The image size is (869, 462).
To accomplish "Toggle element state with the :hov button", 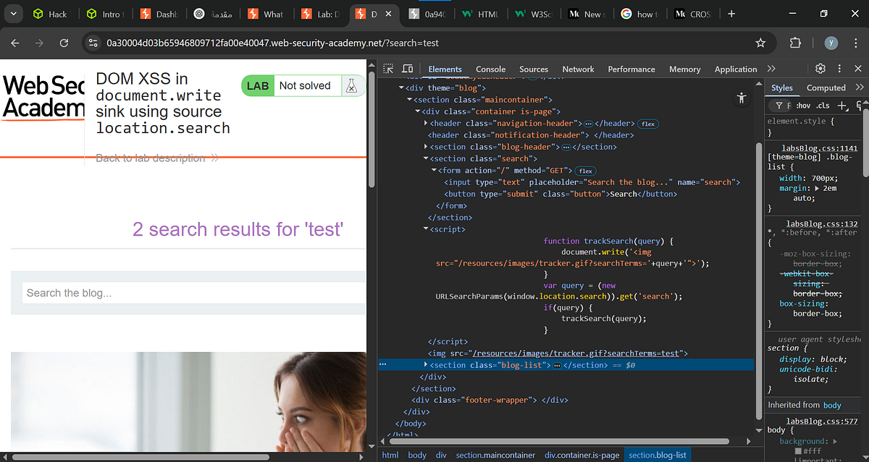I will pyautogui.click(x=803, y=105).
